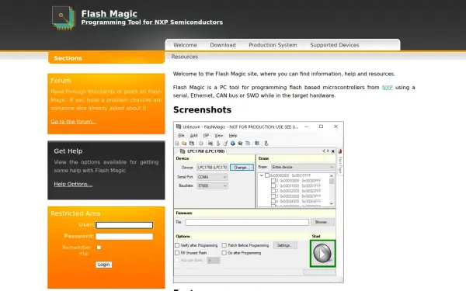Enable Verify after Programming checkbox
Viewport: 466px width, 291px height.
pyautogui.click(x=177, y=245)
